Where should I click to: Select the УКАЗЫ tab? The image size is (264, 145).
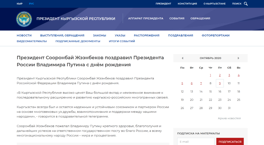pos(120,35)
